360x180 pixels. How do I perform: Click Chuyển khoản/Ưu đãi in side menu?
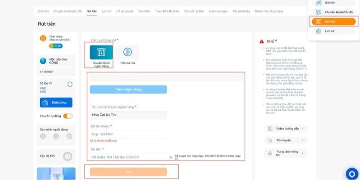click(x=333, y=12)
